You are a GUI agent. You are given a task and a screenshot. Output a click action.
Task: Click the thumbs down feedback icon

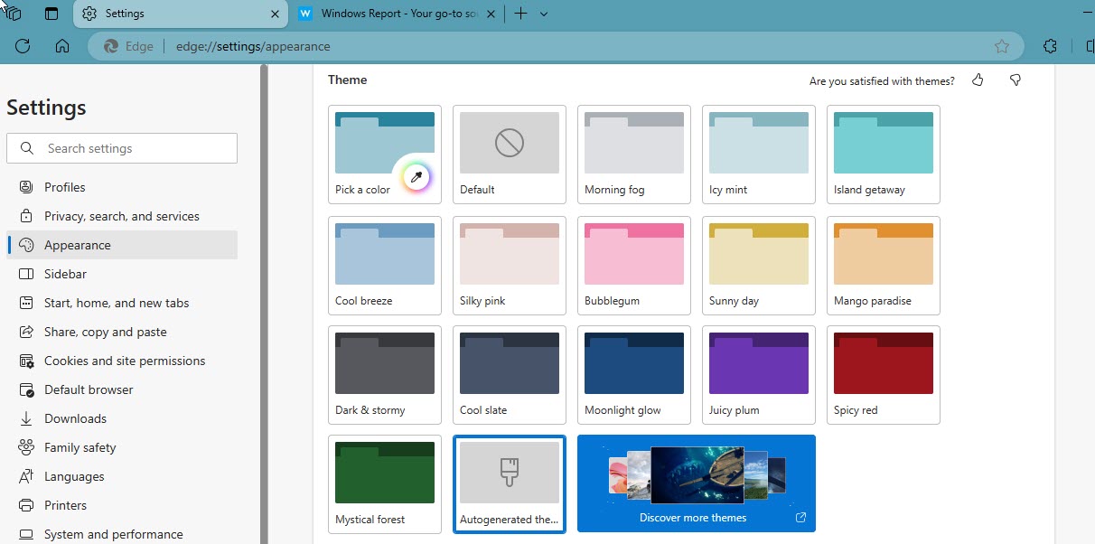pyautogui.click(x=1015, y=80)
